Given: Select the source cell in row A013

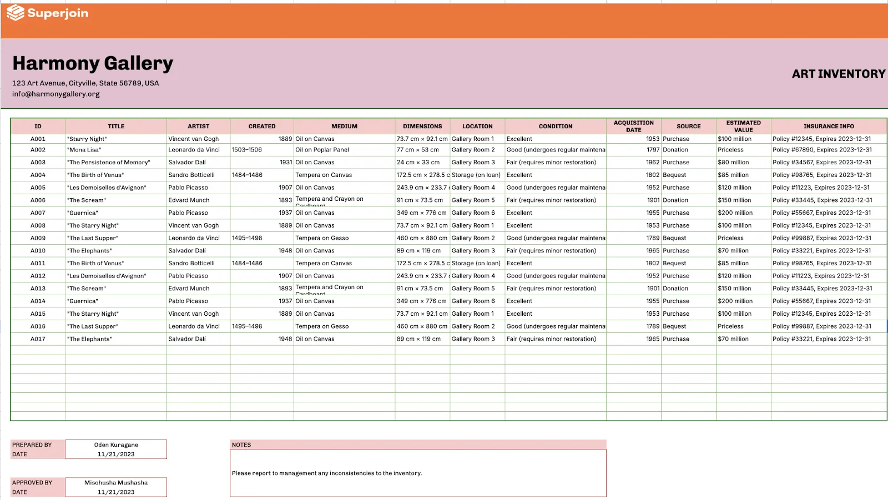Looking at the screenshot, I should coord(689,289).
